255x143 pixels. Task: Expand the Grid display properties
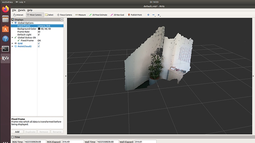click(x=12, y=43)
